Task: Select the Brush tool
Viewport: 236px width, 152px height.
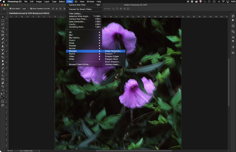Action: click(x=3, y=43)
